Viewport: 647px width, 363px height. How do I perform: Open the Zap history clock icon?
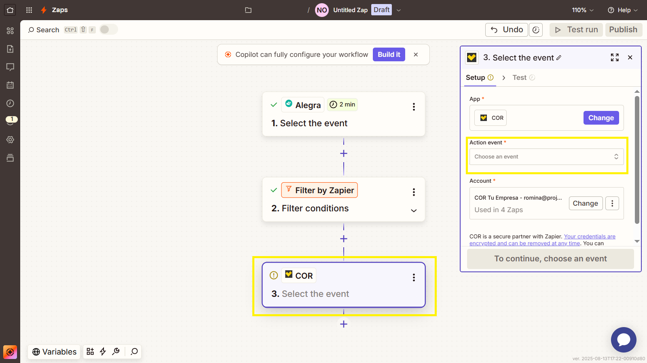[x=10, y=103]
